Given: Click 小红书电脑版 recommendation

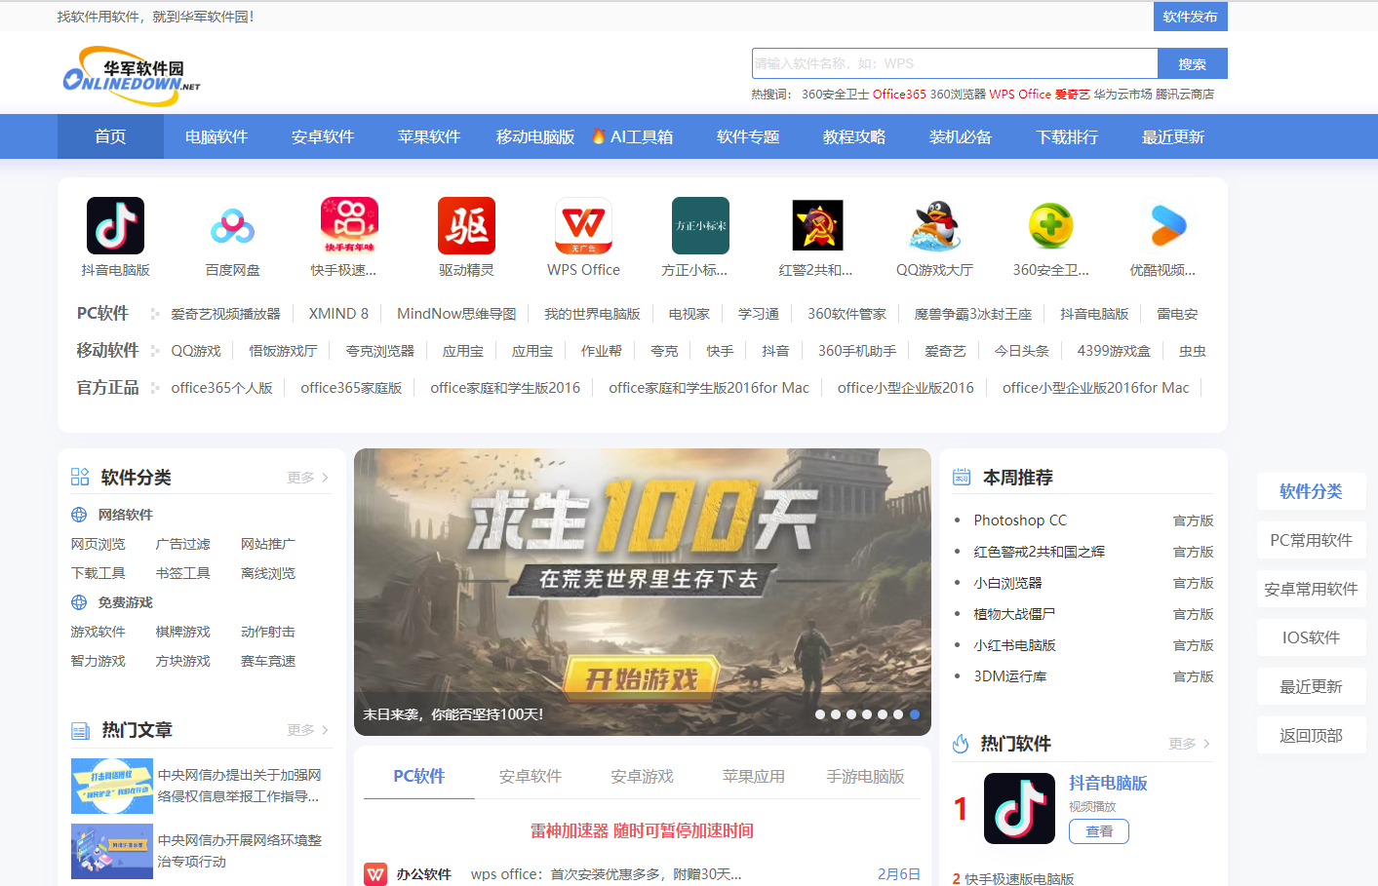Looking at the screenshot, I should coord(1014,645).
